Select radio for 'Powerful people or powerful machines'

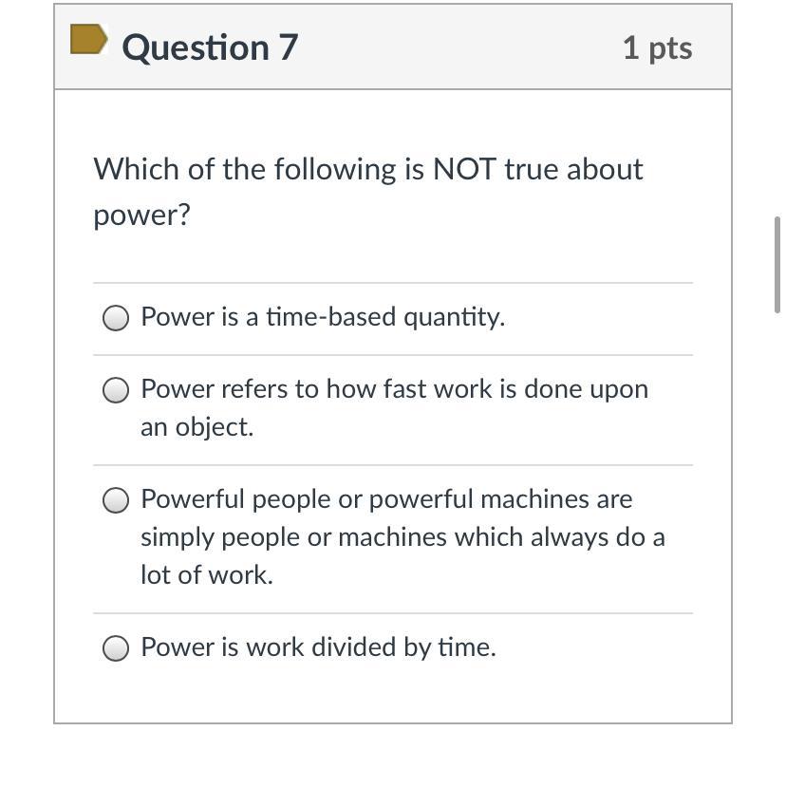116,500
